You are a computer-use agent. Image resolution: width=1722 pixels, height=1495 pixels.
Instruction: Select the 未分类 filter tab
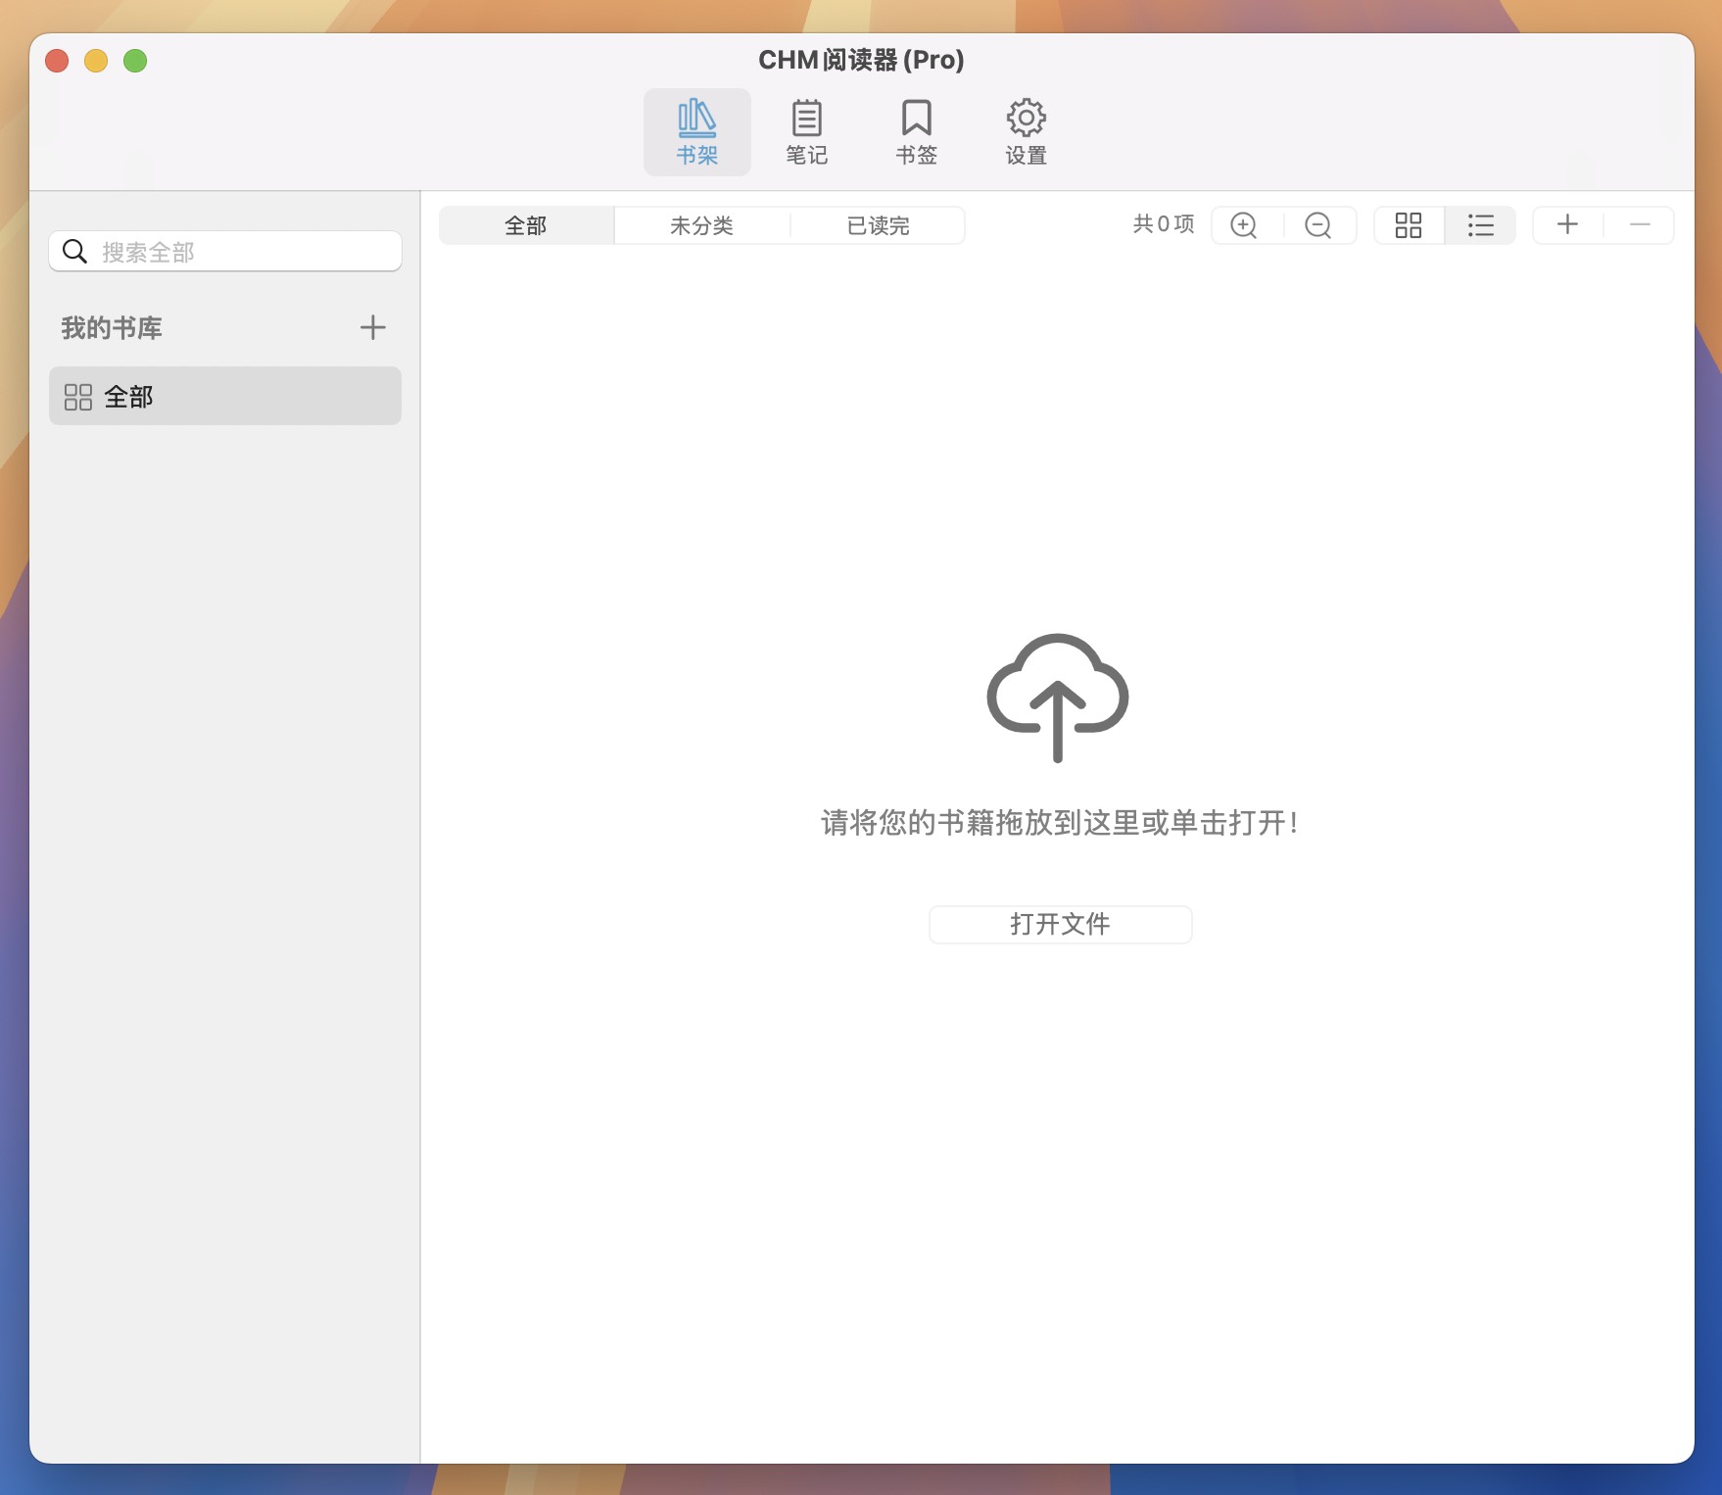tap(701, 225)
